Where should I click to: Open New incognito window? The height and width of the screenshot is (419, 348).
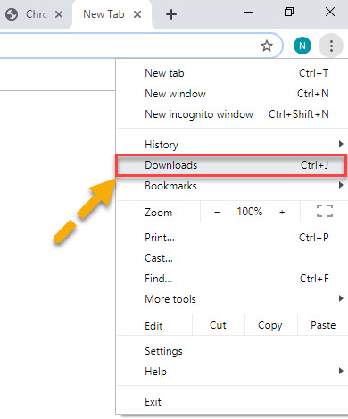click(x=232, y=114)
